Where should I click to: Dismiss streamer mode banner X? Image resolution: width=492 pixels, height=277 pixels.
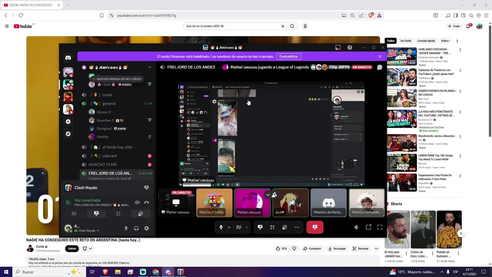pos(380,57)
